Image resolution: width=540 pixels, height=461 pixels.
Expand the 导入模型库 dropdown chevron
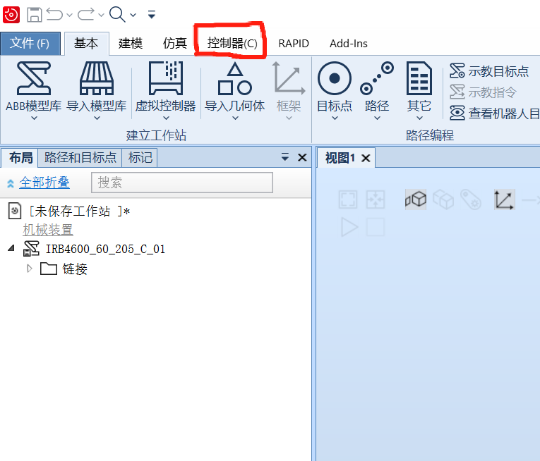97,118
